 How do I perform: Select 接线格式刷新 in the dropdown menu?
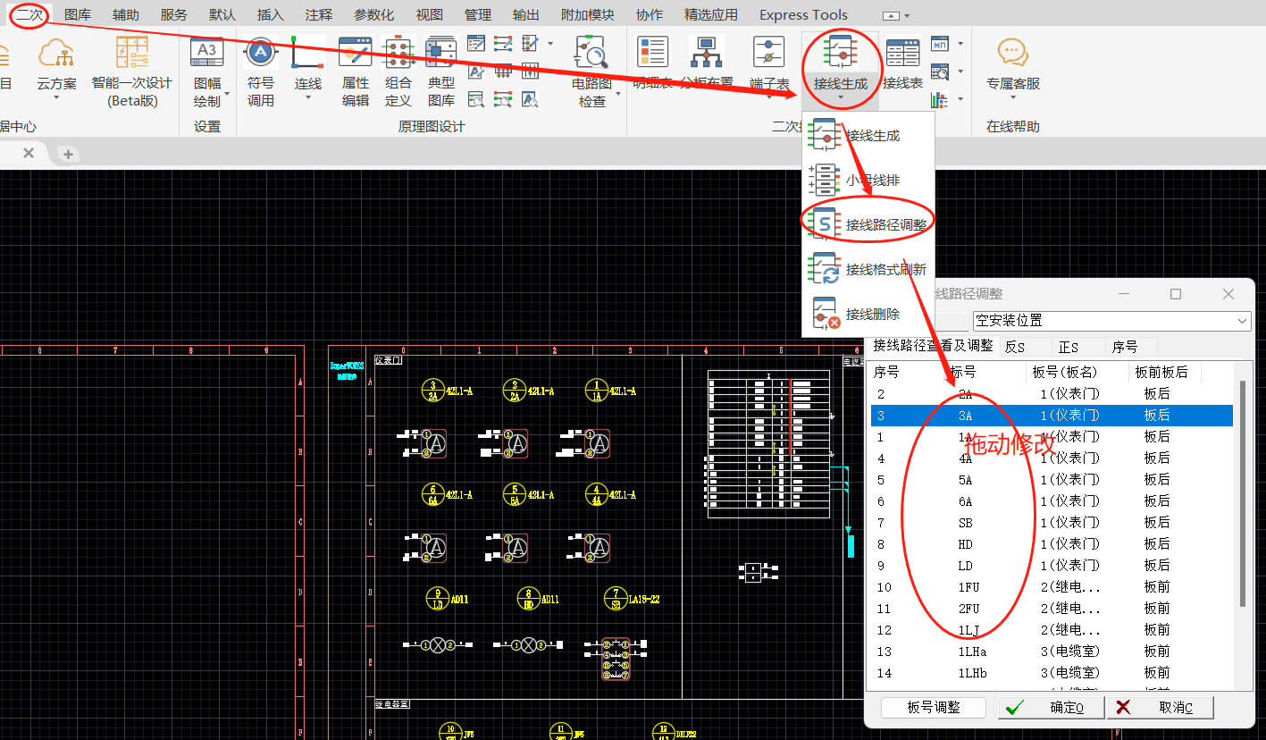(867, 270)
